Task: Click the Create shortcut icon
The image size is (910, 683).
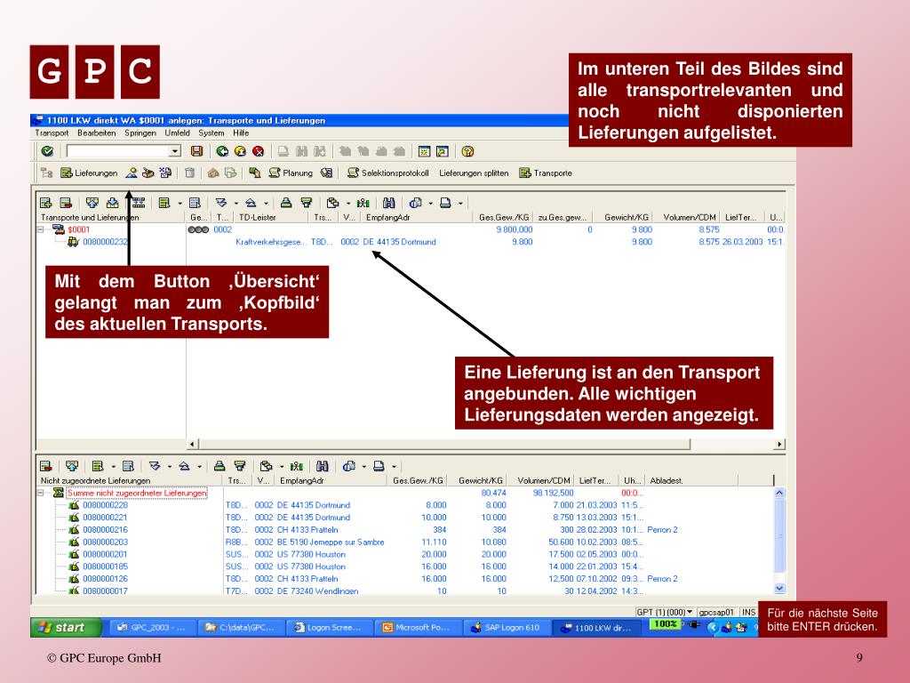Action: (x=443, y=151)
